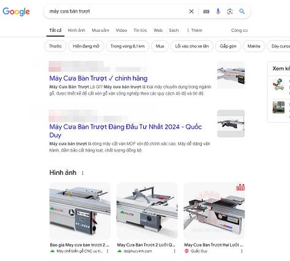This screenshot has height=261, width=290.
Task: Open the Báo giá Máy cưa bàn trượt image
Action: 80,211
